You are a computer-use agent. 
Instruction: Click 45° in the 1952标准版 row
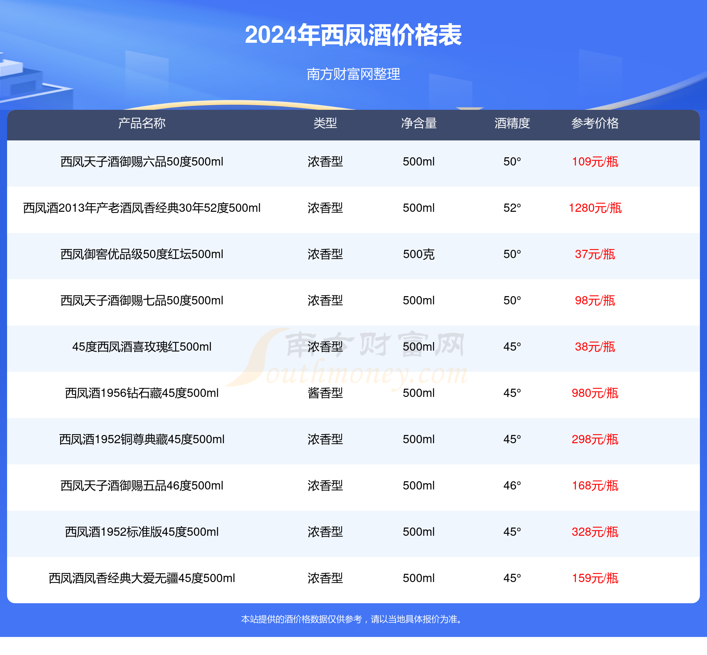click(x=512, y=532)
